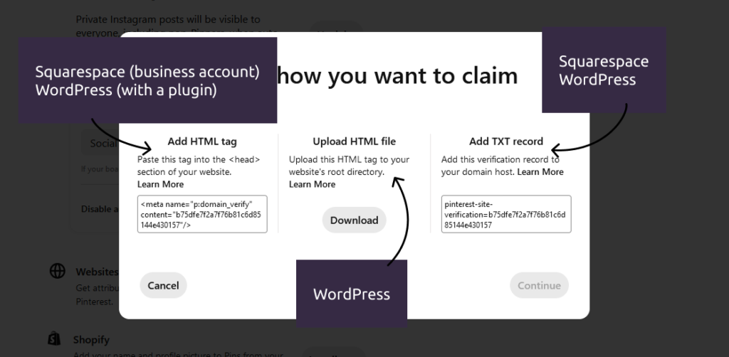Open Learn More under Upload HTML file
Viewport: 729px width, 357px height.
click(312, 184)
